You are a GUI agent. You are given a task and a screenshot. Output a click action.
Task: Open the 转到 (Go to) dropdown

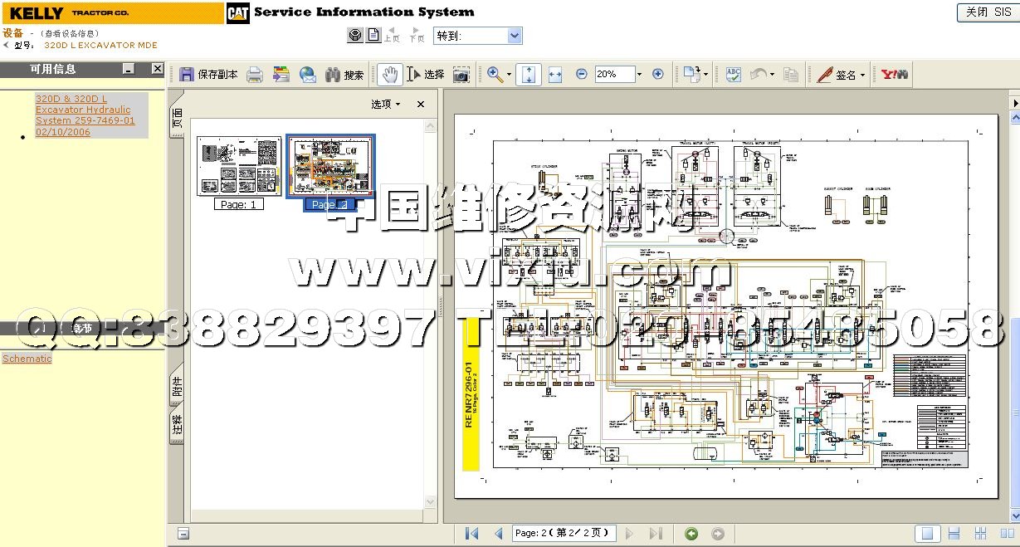[514, 36]
